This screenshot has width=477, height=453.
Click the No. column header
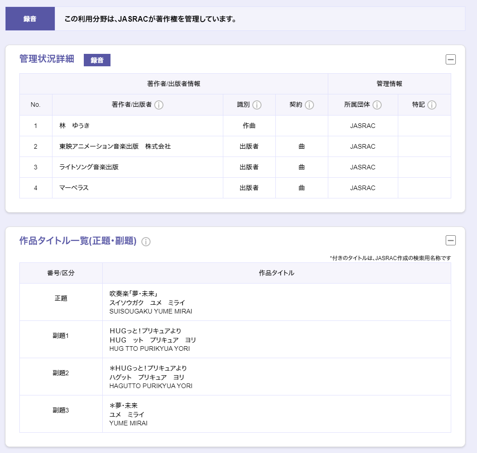[35, 105]
